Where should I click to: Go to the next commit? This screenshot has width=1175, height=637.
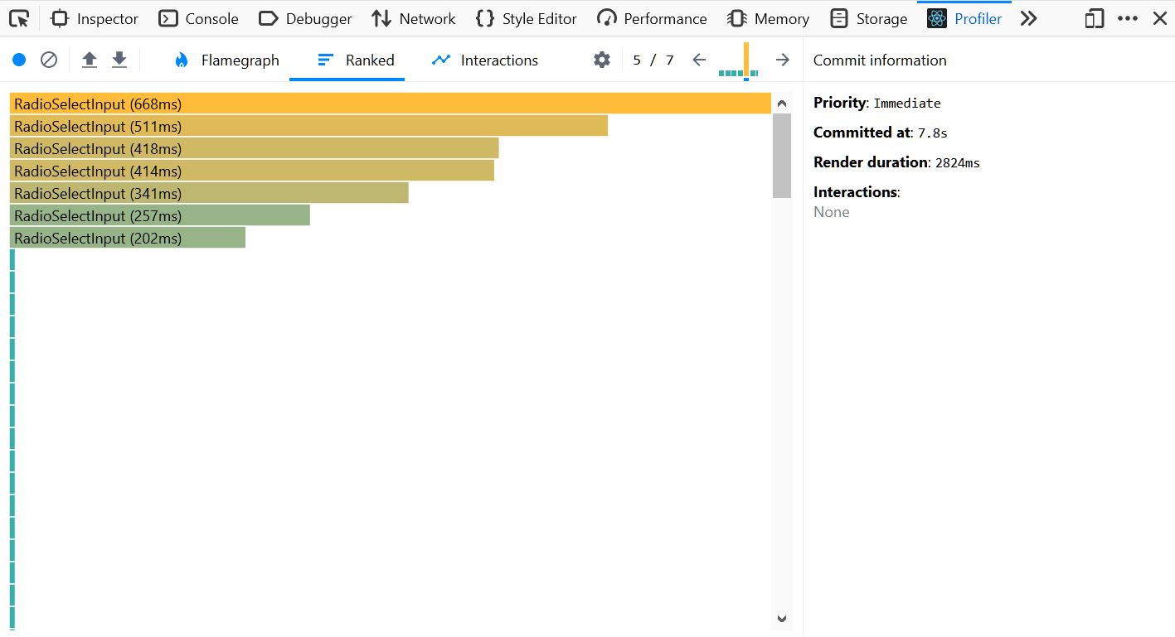click(x=782, y=59)
